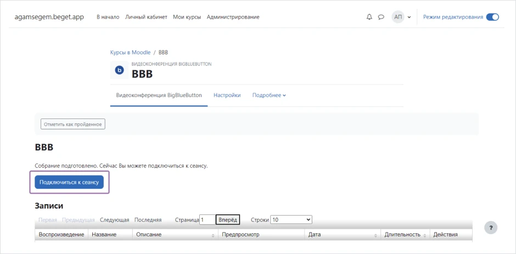516x254 pixels.
Task: Click agamsegem.beget.app site name
Action: pyautogui.click(x=49, y=17)
